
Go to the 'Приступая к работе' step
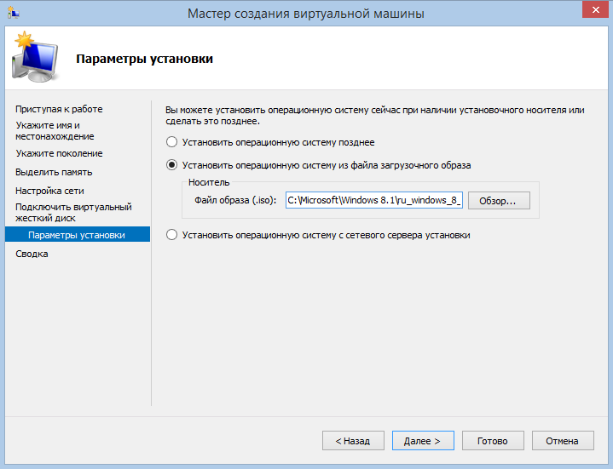[59, 109]
